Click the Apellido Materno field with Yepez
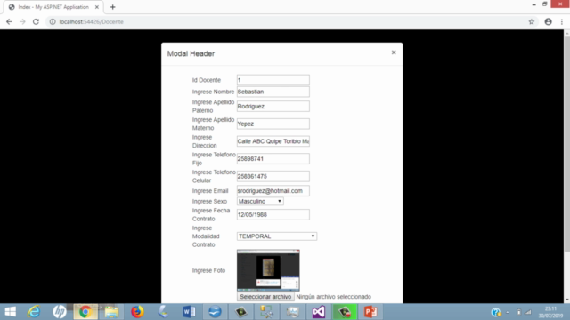This screenshot has width=570, height=320. 273,124
